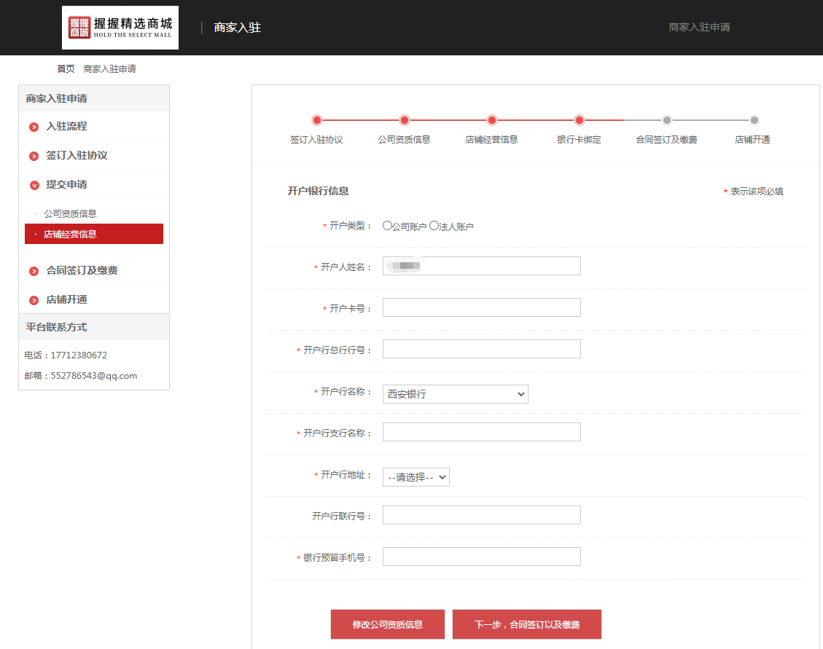
Task: Select the 法人账户 radio button
Action: [x=434, y=226]
